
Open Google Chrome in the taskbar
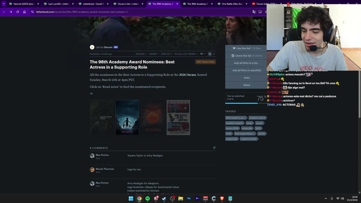pyautogui.click(x=139, y=198)
